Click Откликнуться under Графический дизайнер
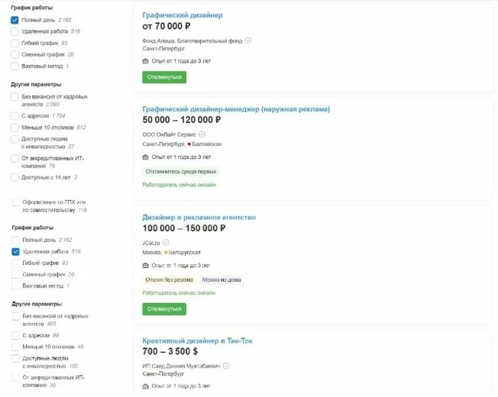Viewport: 498px width, 397px height. [164, 77]
